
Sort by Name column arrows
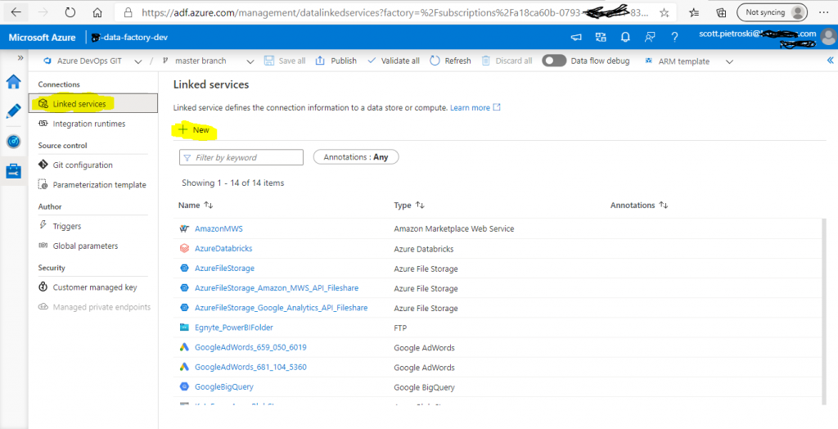tap(209, 205)
